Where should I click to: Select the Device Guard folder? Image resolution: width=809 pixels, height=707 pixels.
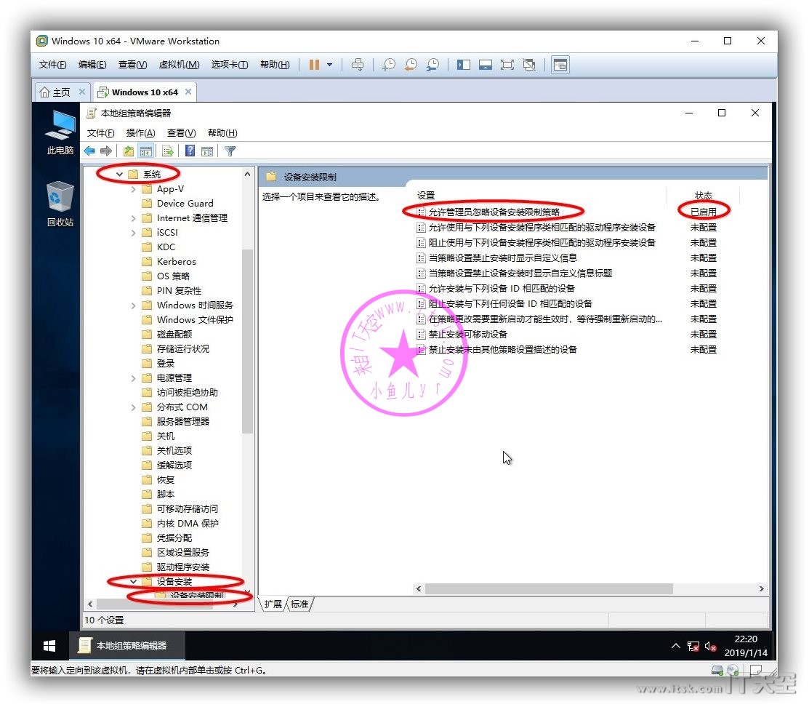click(185, 204)
